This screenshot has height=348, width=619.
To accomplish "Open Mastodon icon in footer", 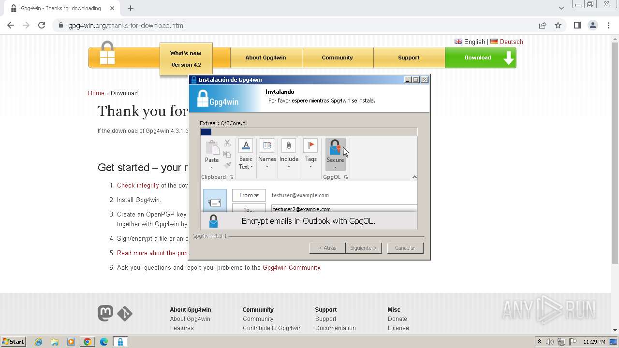I will pos(105,313).
